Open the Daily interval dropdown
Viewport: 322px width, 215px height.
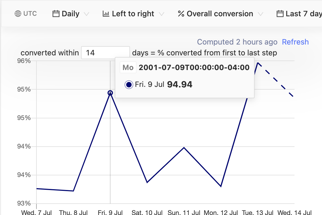pyautogui.click(x=71, y=14)
